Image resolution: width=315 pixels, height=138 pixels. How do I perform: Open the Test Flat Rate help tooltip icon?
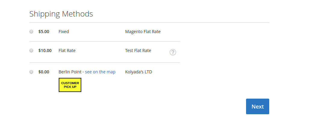(x=173, y=52)
